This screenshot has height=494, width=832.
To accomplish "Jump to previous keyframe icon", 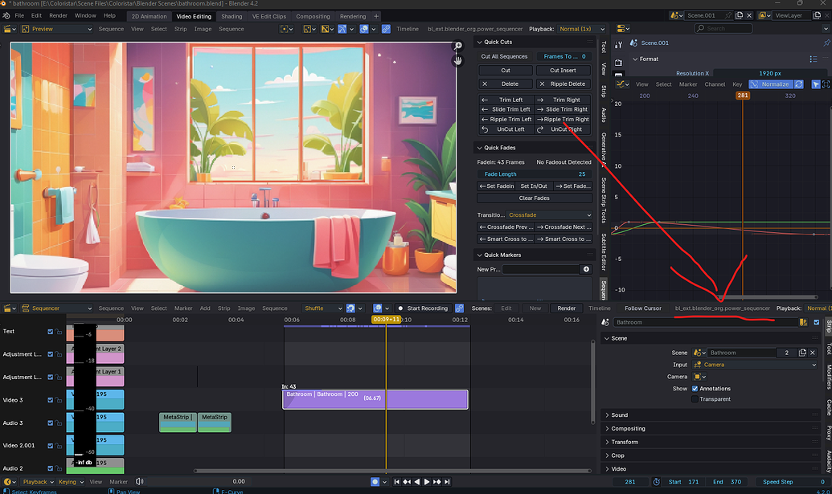I will point(407,482).
